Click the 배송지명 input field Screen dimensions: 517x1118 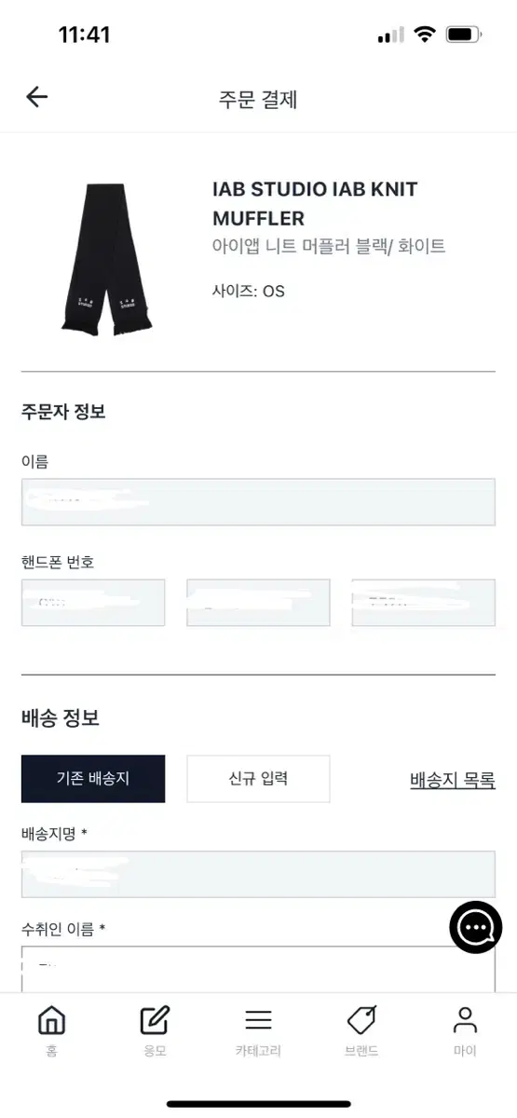(x=258, y=874)
